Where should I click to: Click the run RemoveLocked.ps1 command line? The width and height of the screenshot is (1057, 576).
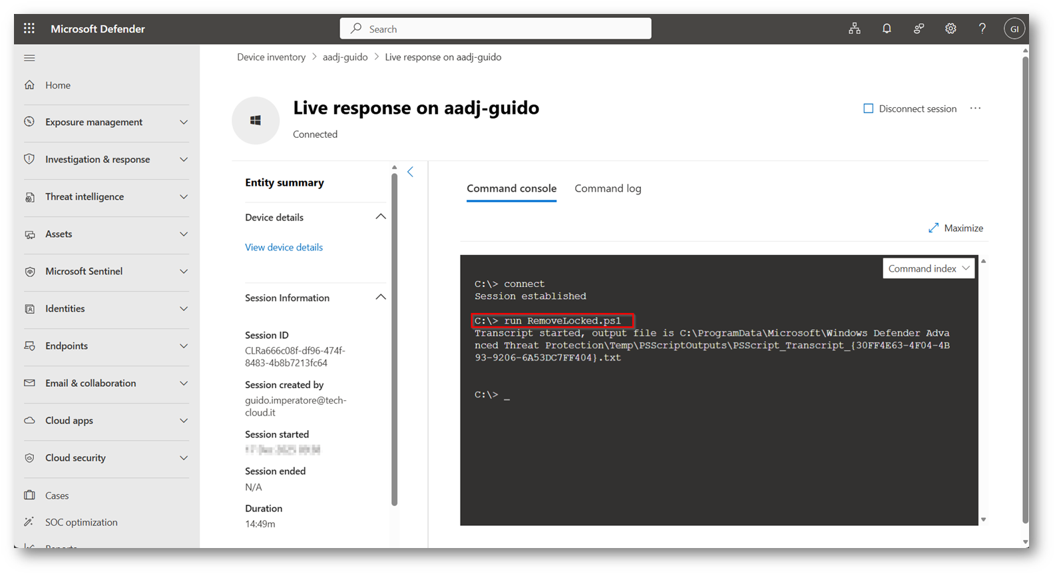pos(552,321)
